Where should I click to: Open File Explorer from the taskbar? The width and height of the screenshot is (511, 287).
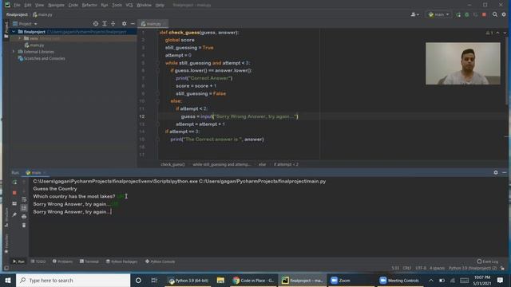tap(220, 280)
